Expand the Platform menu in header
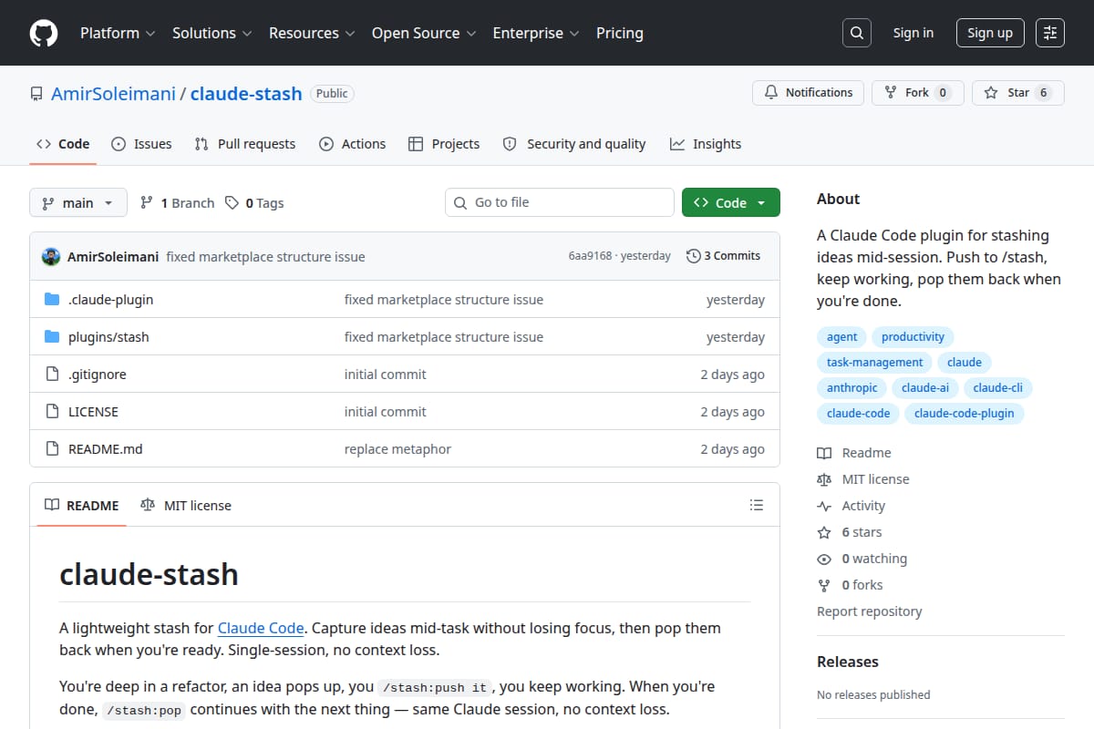The image size is (1094, 729). coord(118,33)
